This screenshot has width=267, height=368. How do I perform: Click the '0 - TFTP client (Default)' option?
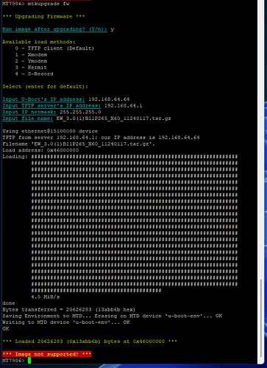54,49
